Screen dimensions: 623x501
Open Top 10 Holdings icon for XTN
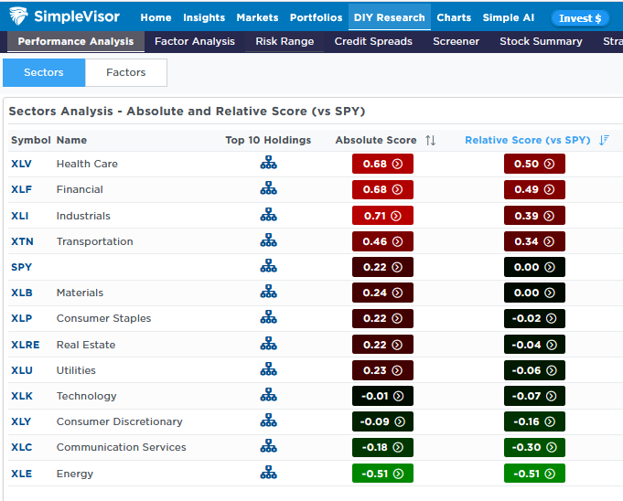point(269,240)
